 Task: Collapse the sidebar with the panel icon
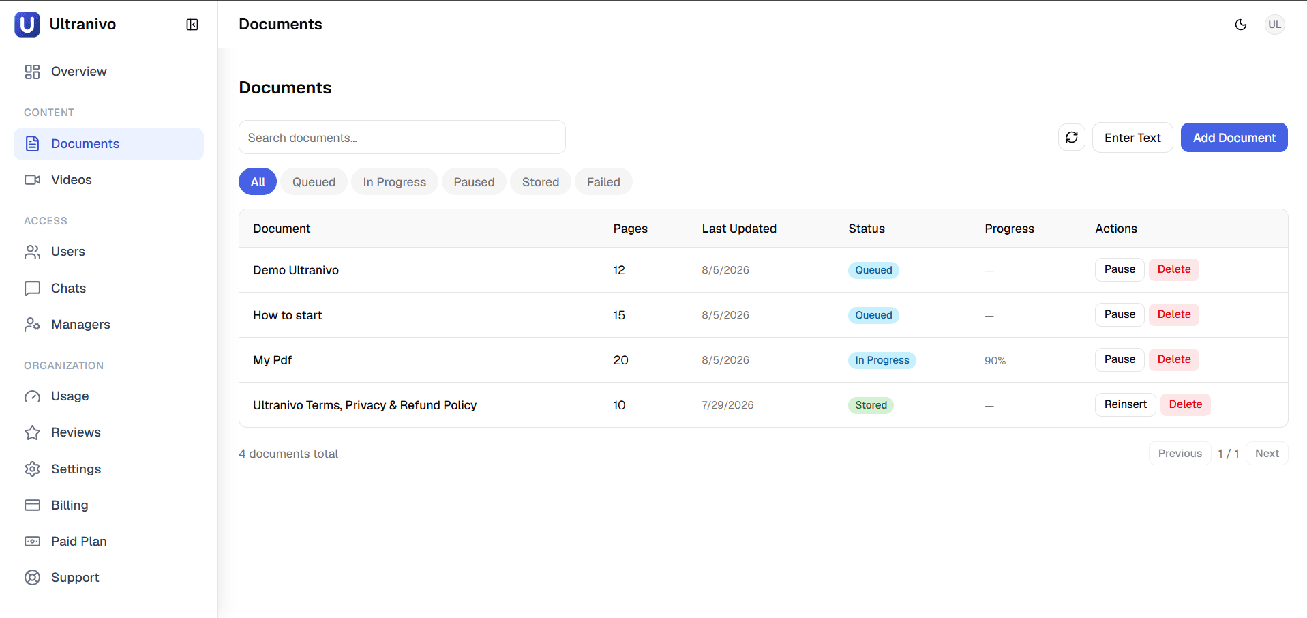click(192, 25)
